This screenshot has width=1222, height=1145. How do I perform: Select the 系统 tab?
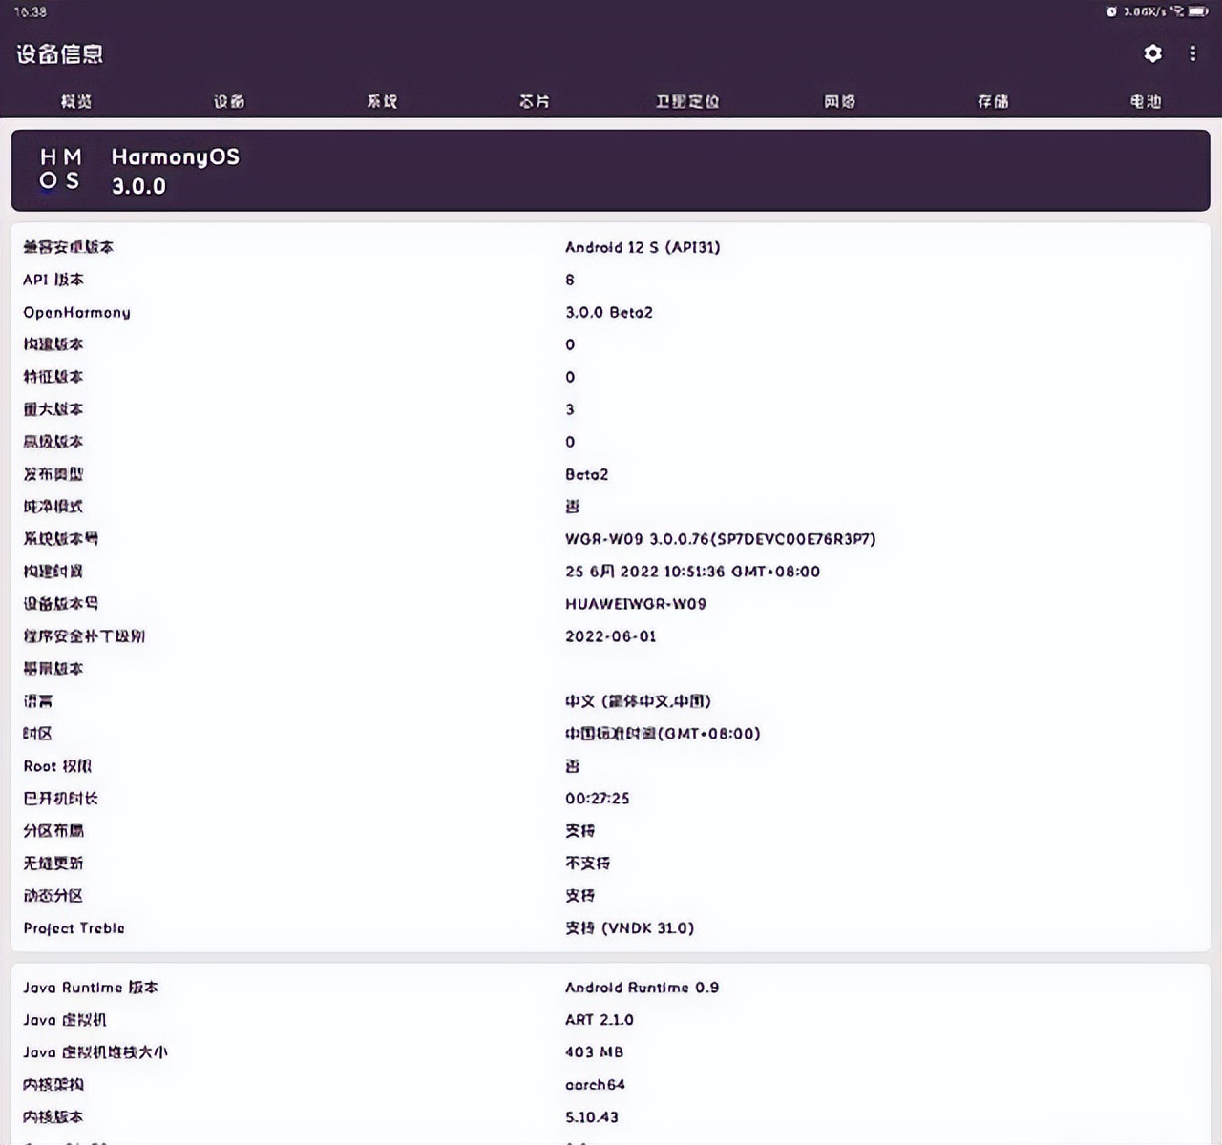382,101
